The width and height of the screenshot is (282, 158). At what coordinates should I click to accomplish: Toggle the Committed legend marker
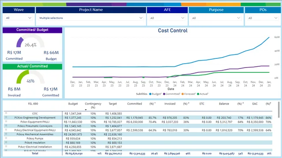click(164, 94)
